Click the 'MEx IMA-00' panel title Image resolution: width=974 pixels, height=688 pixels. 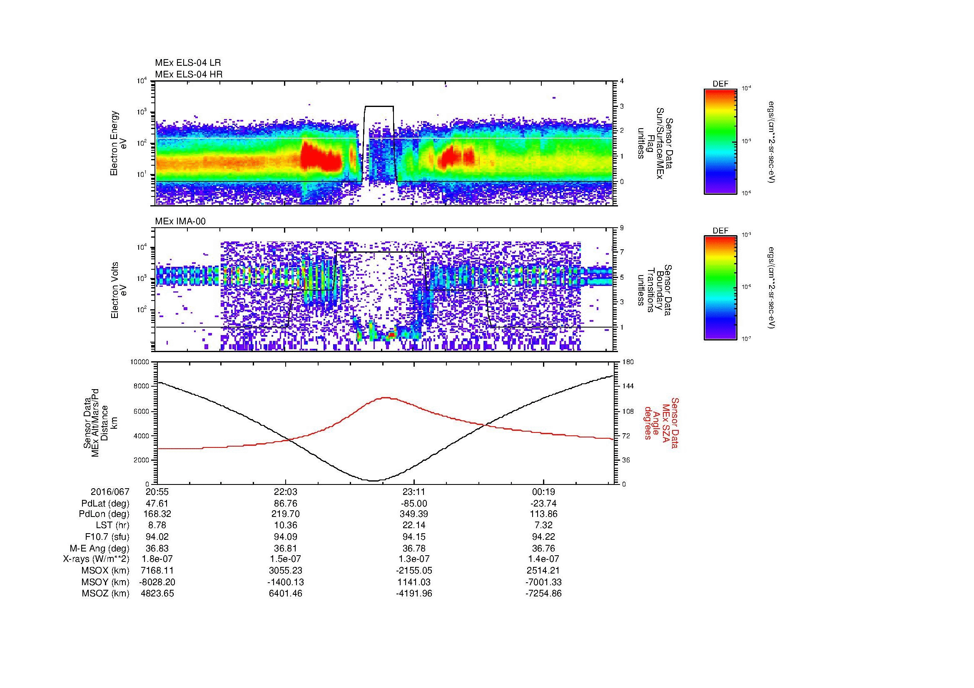[180, 221]
